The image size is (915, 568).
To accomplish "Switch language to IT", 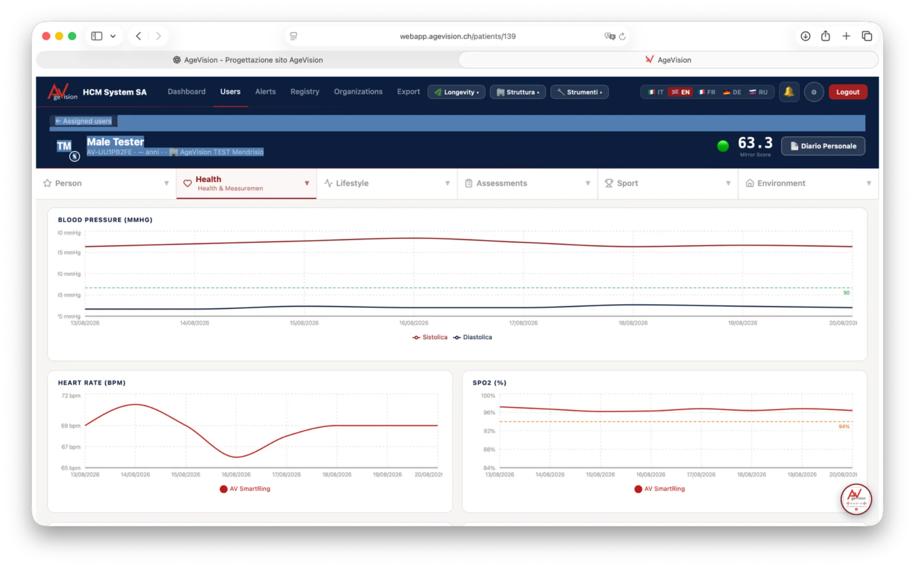I will tap(656, 92).
